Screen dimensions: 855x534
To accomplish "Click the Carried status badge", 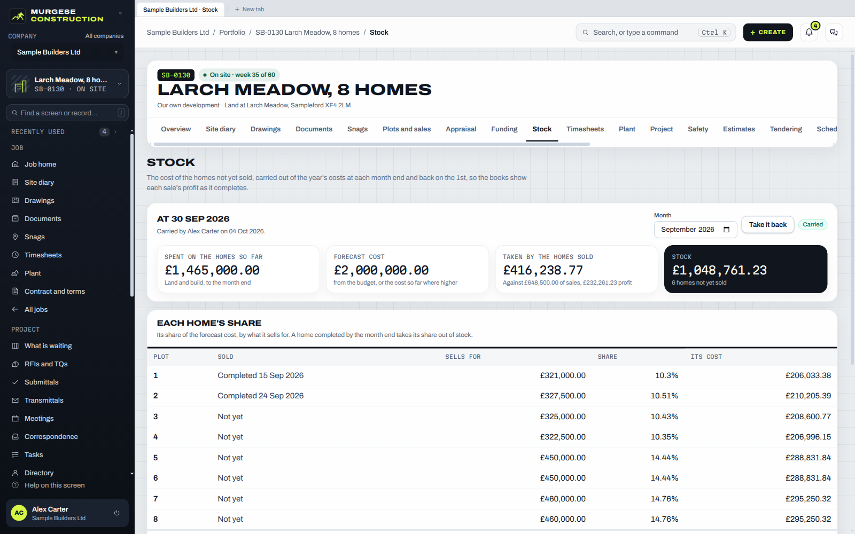I will (813, 225).
